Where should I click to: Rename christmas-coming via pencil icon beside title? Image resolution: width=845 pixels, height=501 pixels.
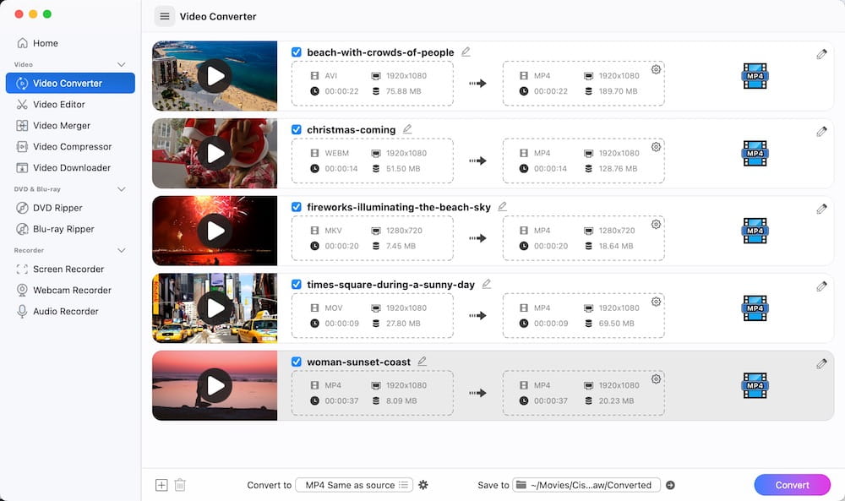coord(407,129)
